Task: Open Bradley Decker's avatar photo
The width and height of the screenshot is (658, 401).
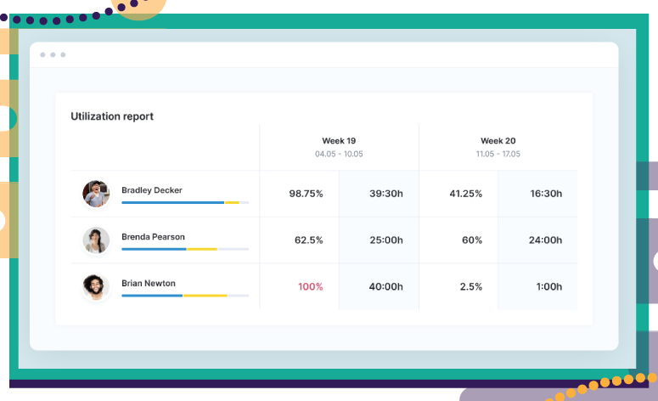Action: tap(96, 194)
